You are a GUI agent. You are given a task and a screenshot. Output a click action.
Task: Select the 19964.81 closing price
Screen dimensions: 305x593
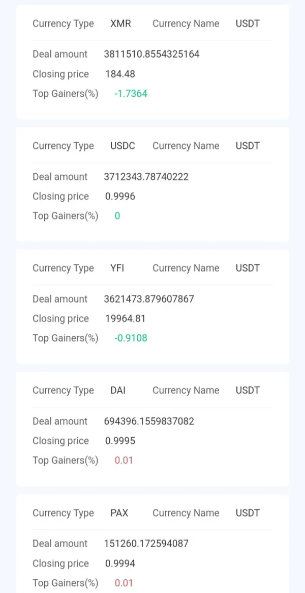click(125, 318)
